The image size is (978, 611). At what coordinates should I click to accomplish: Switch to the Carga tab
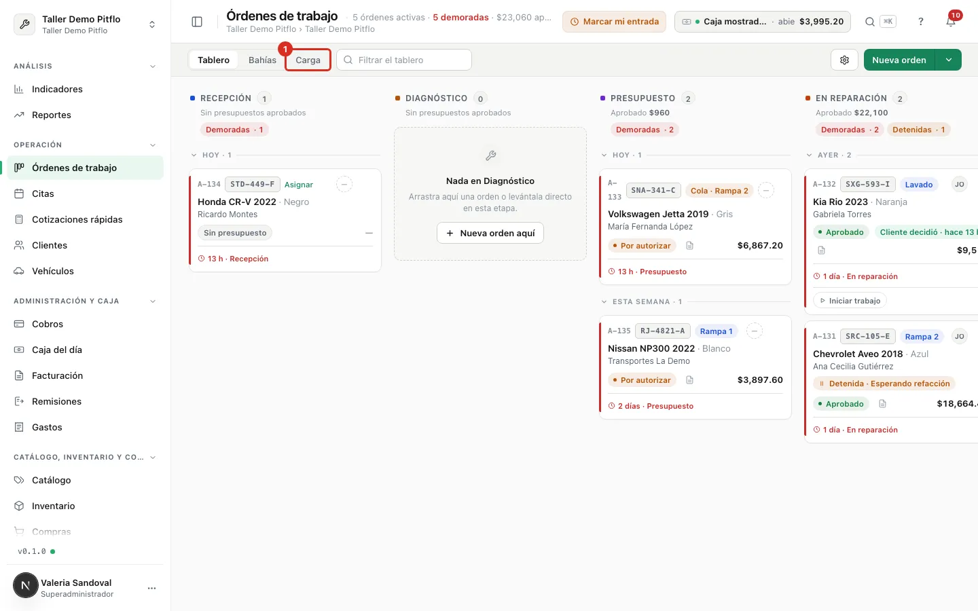click(308, 60)
